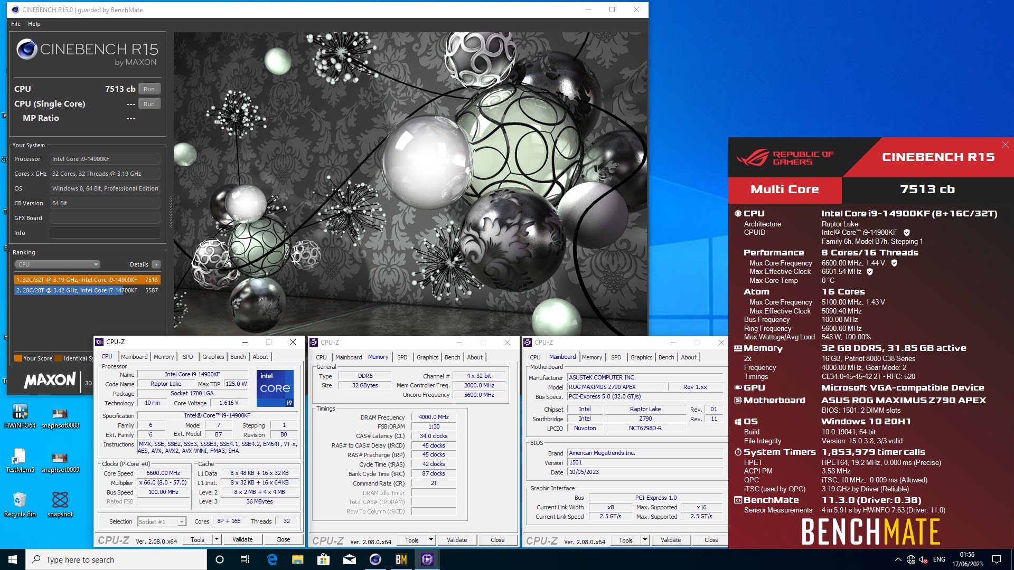This screenshot has width=1014, height=570.
Task: Click the muted volume tray icon
Action: (924, 559)
